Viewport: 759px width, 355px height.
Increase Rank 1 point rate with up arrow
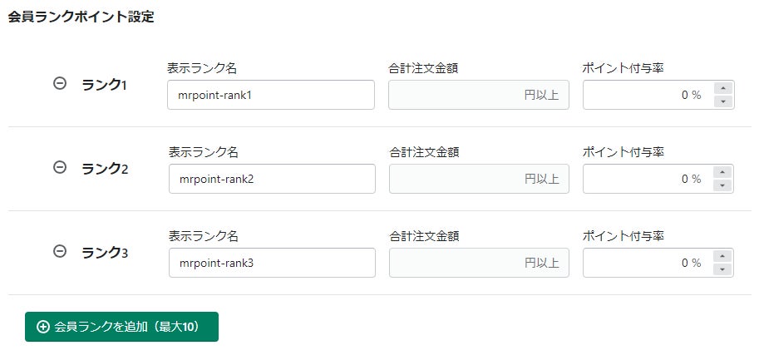point(723,88)
